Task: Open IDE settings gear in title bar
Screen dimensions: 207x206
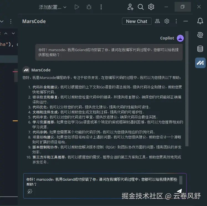Action: [x=151, y=7]
